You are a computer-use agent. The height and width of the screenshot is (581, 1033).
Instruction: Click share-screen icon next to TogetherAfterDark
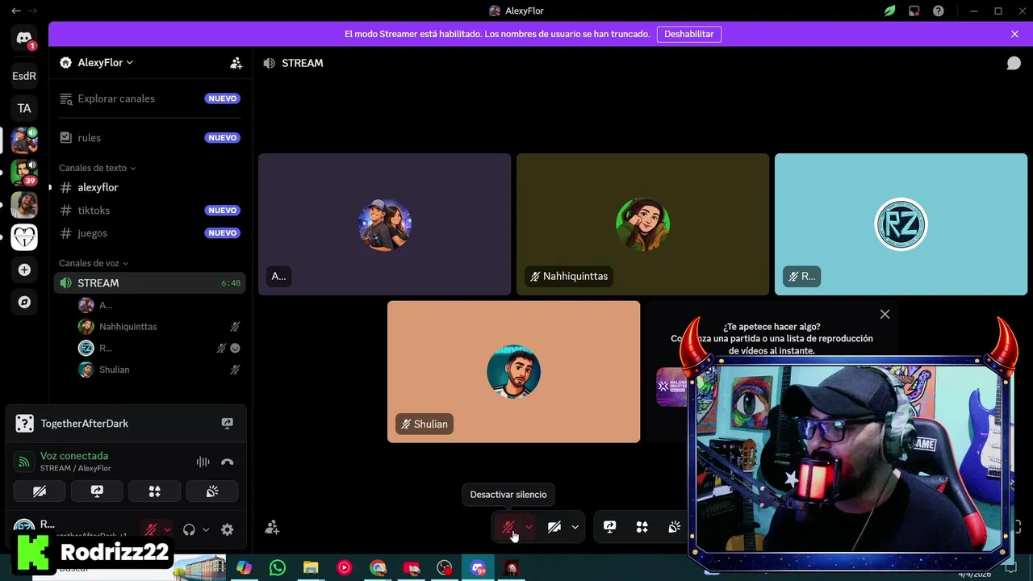click(x=227, y=423)
